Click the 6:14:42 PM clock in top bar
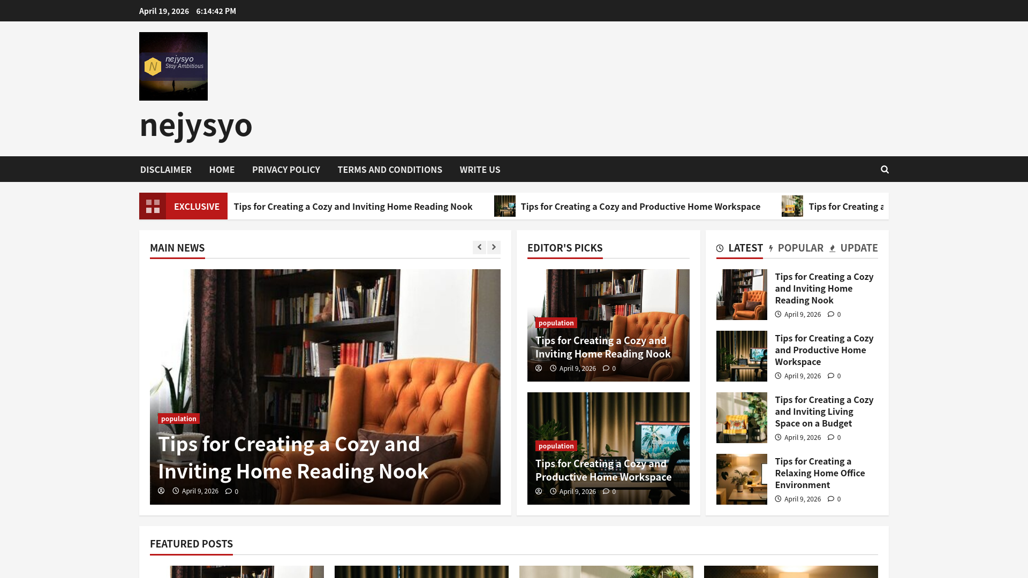The image size is (1028, 578). tap(216, 11)
